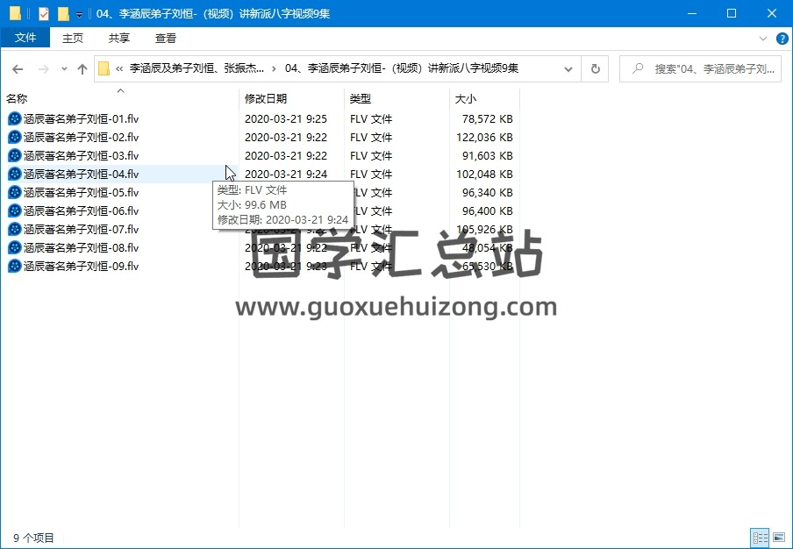Click the folder icon in the title bar
Screen dimensions: 793x549
15,14
